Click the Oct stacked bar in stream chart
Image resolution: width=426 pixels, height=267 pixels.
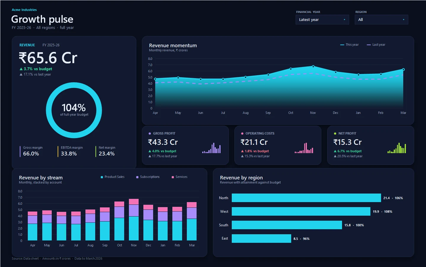[x=119, y=221]
